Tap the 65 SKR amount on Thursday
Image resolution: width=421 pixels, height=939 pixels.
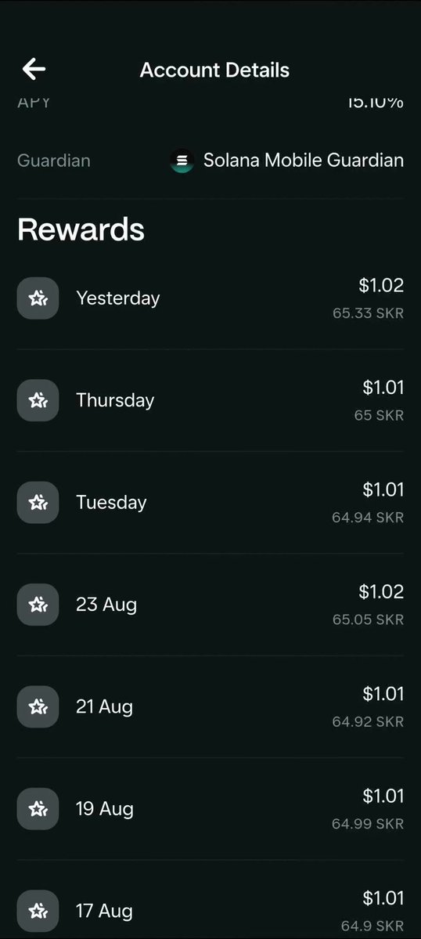pyautogui.click(x=379, y=415)
